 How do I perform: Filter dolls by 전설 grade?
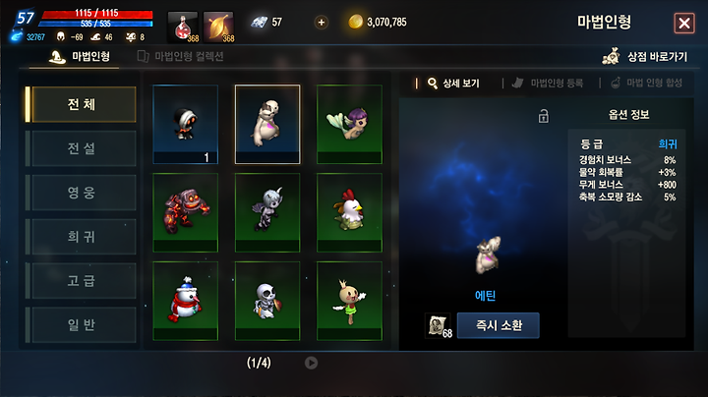point(84,148)
